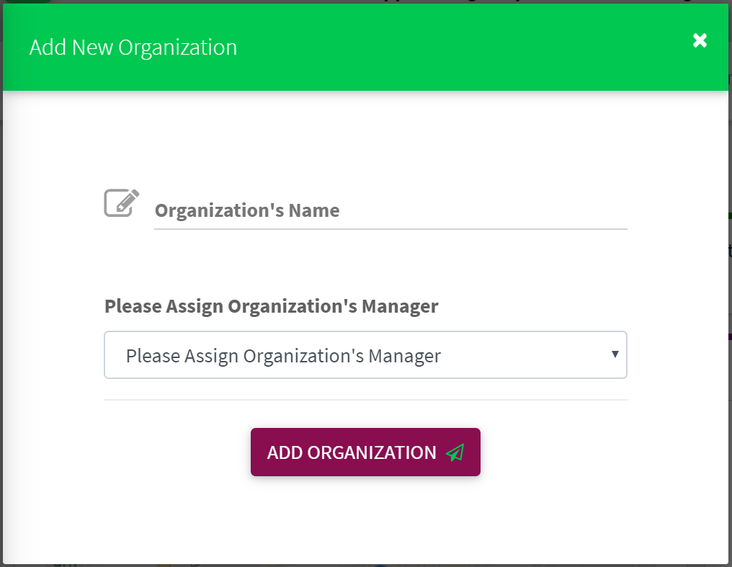The height and width of the screenshot is (567, 732).
Task: Click the placeholder text inside manager select
Action: 283,356
